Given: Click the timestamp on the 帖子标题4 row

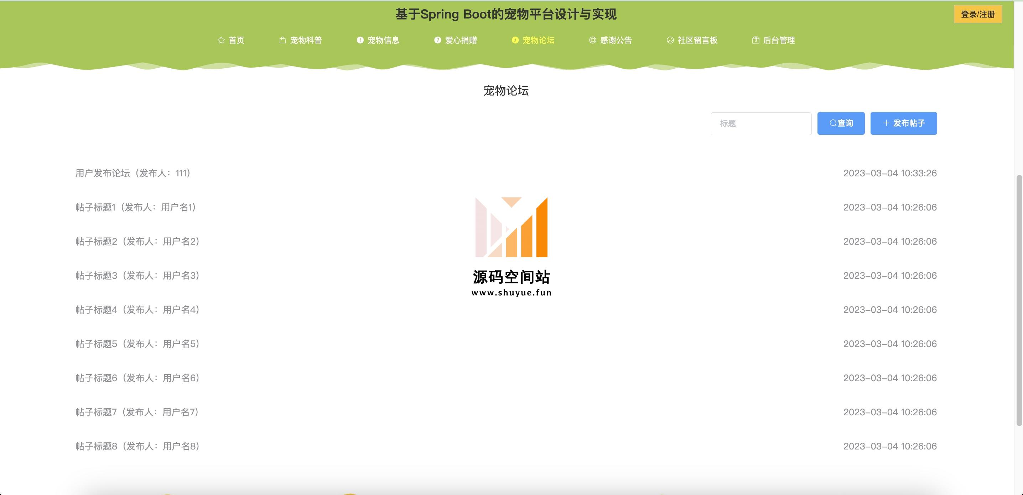Looking at the screenshot, I should pyautogui.click(x=890, y=309).
